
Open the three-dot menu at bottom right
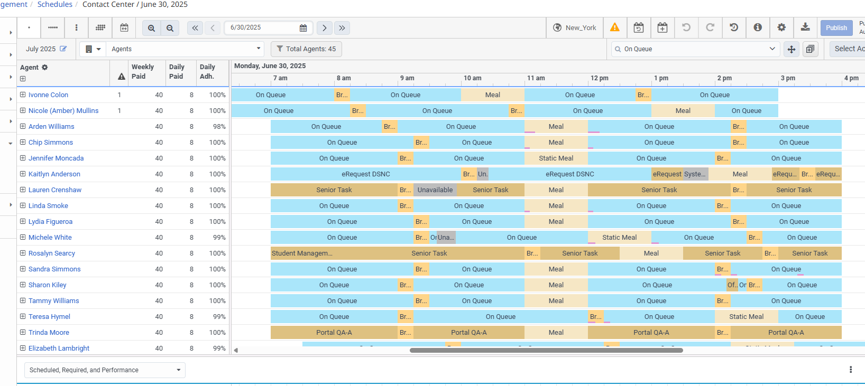[x=851, y=370]
